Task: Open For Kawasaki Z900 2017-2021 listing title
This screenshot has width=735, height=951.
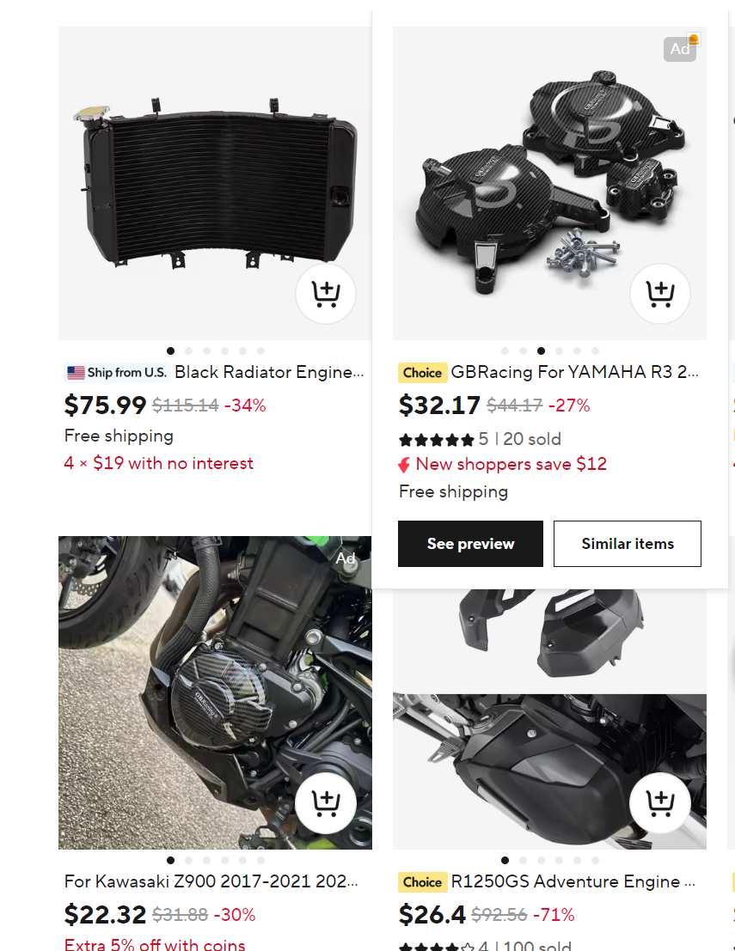Action: point(211,881)
